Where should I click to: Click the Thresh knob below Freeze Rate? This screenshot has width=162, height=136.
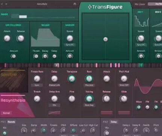click(37, 99)
